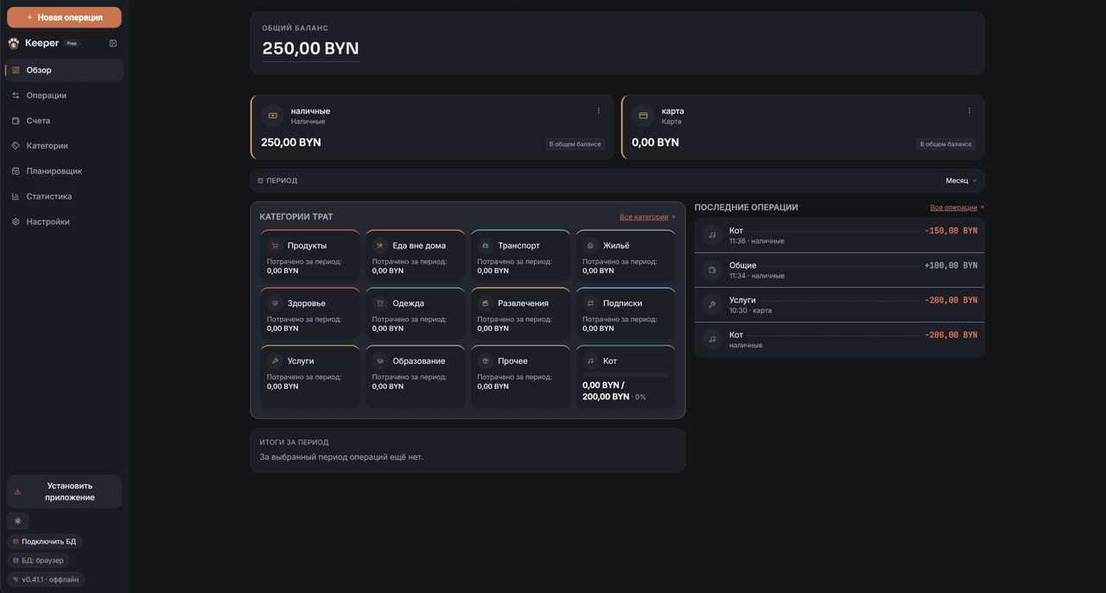This screenshot has height=593, width=1106.
Task: Open the Услуги -200,00 BYN operation
Action: pos(839,304)
